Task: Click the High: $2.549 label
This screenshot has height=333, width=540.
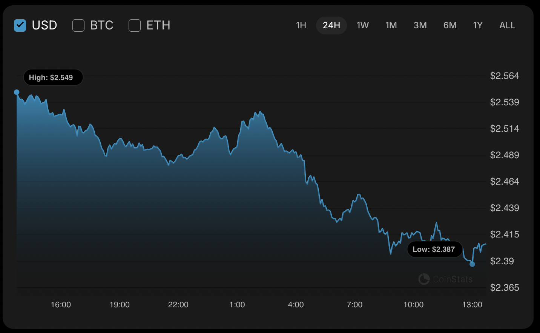Action: [53, 77]
